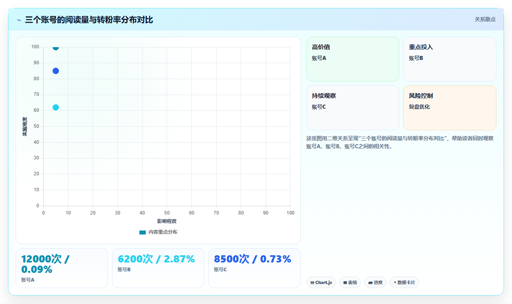512x304 pixels.
Task: Click the 高价值 heading text
Action: [x=321, y=47]
